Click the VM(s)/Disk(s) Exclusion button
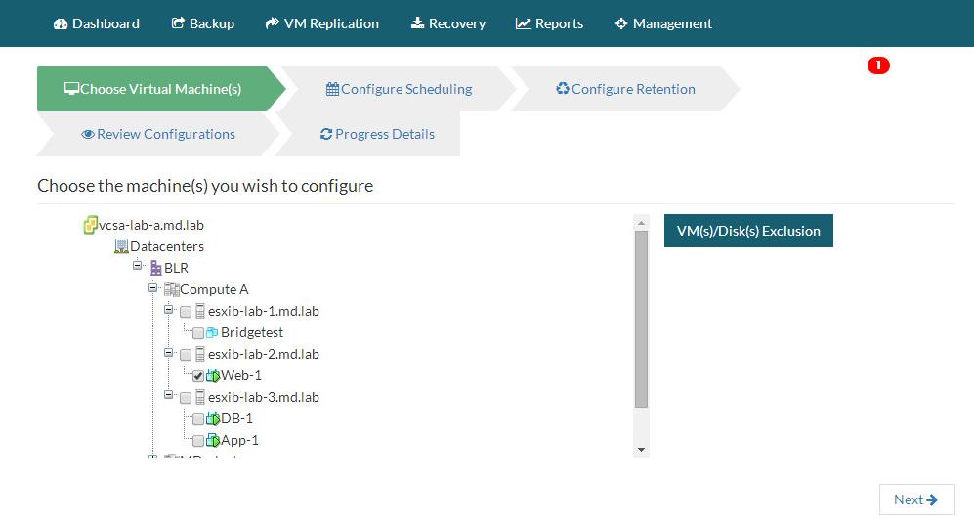 [748, 231]
